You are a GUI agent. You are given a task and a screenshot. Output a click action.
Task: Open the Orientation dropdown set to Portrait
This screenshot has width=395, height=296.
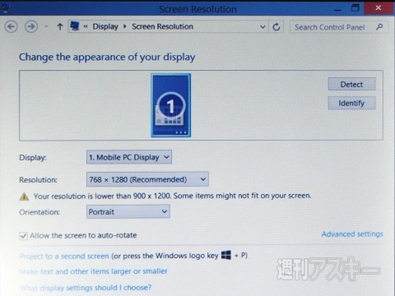coord(128,211)
